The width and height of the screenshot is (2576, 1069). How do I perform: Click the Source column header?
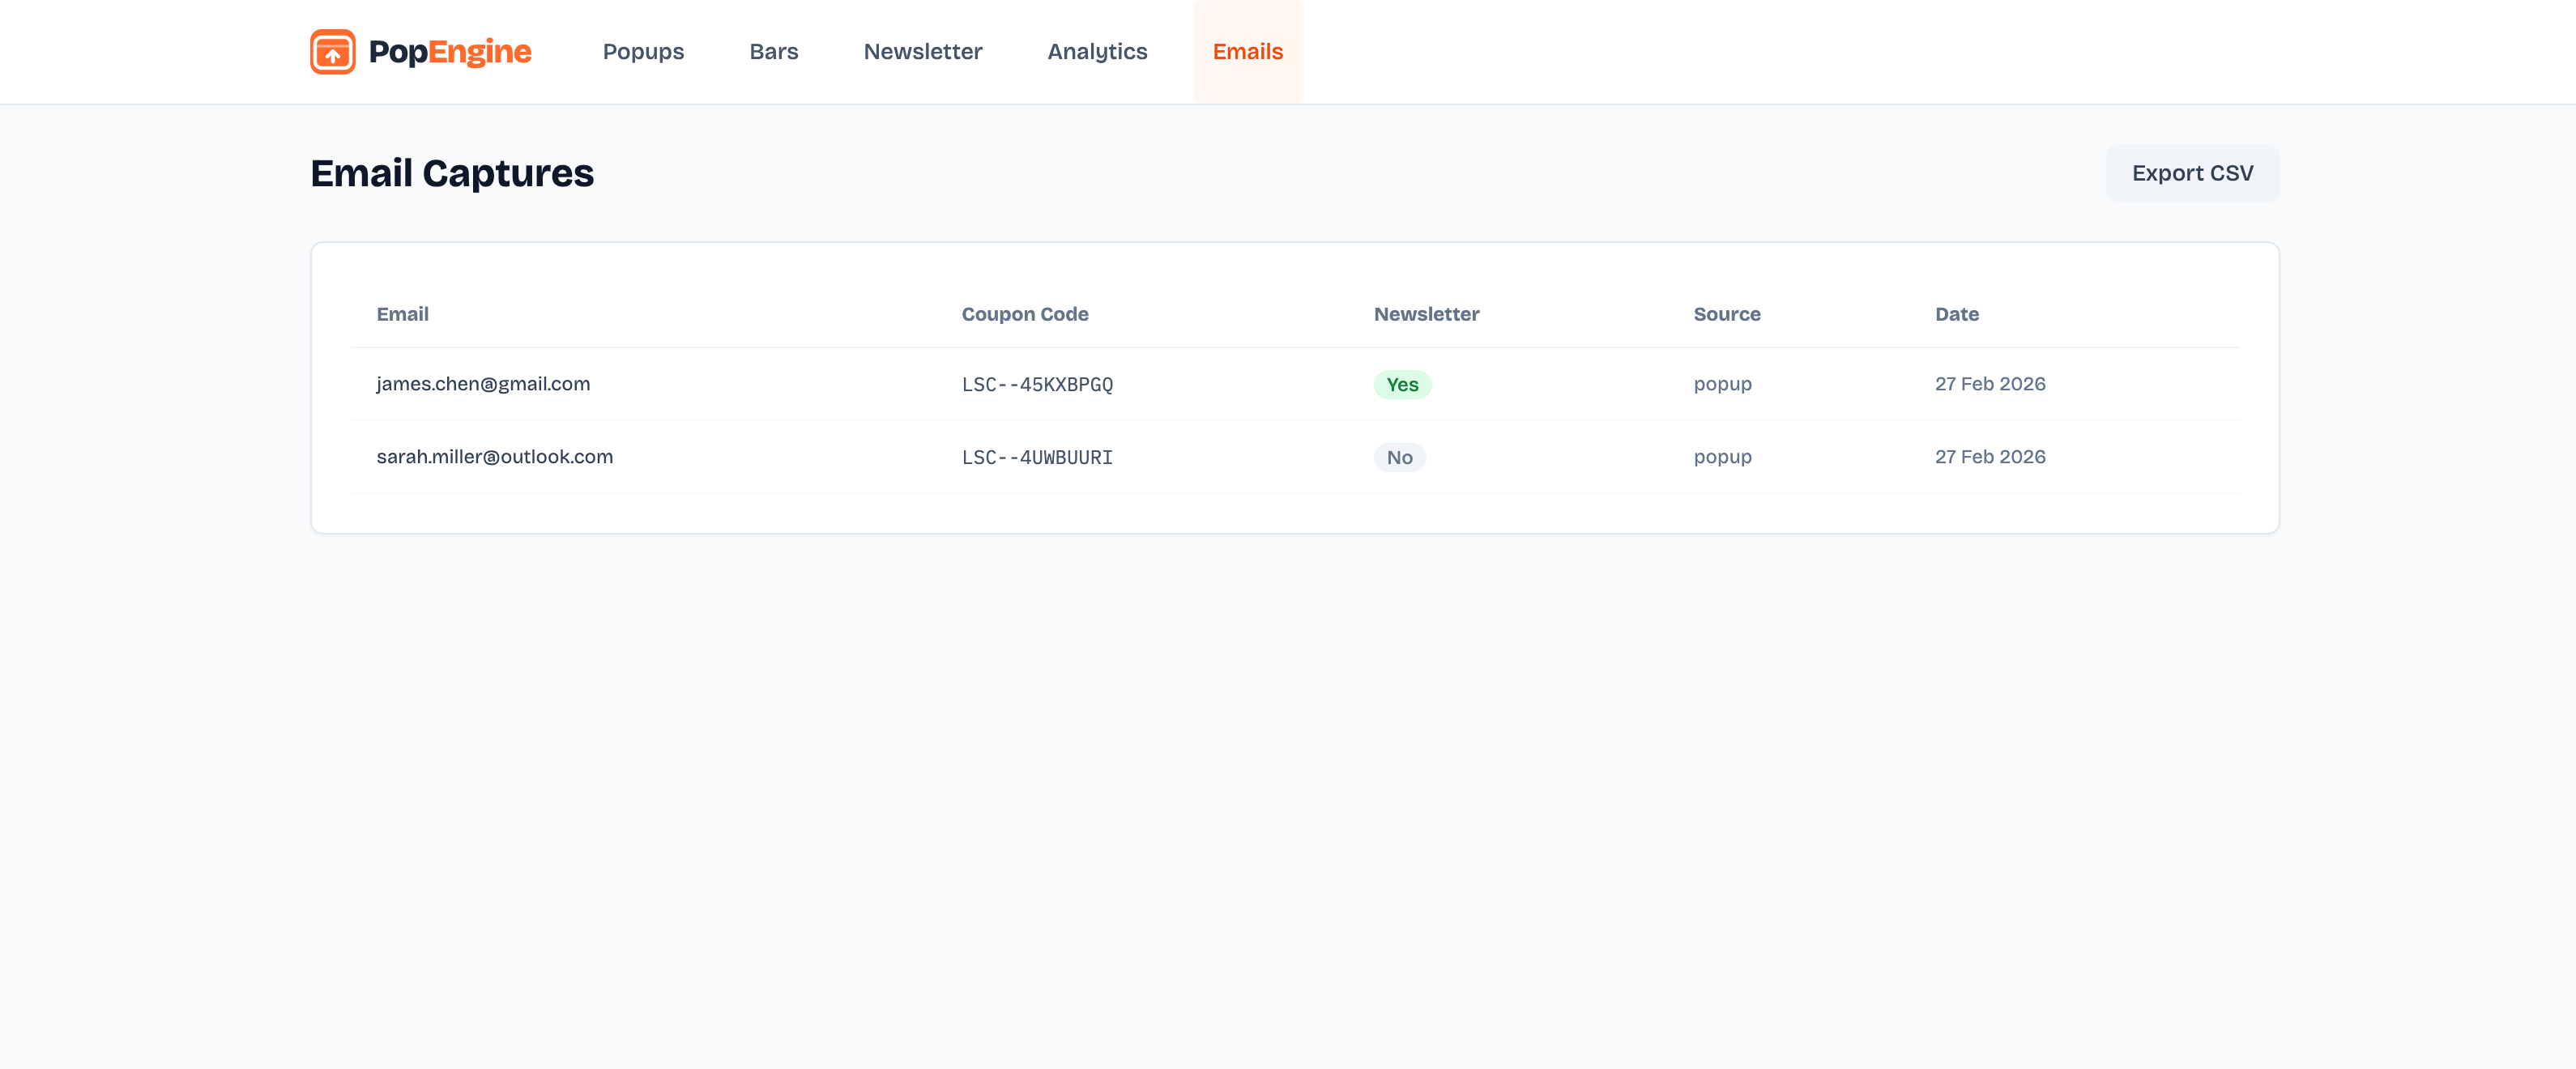[x=1726, y=314]
